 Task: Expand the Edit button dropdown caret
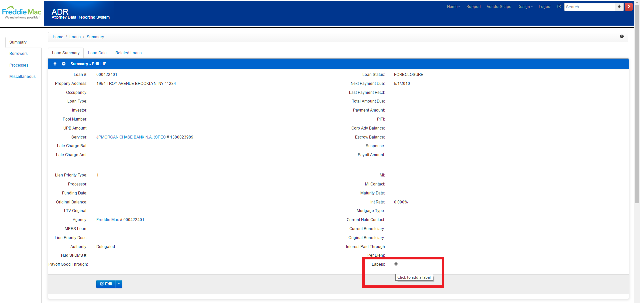point(119,284)
